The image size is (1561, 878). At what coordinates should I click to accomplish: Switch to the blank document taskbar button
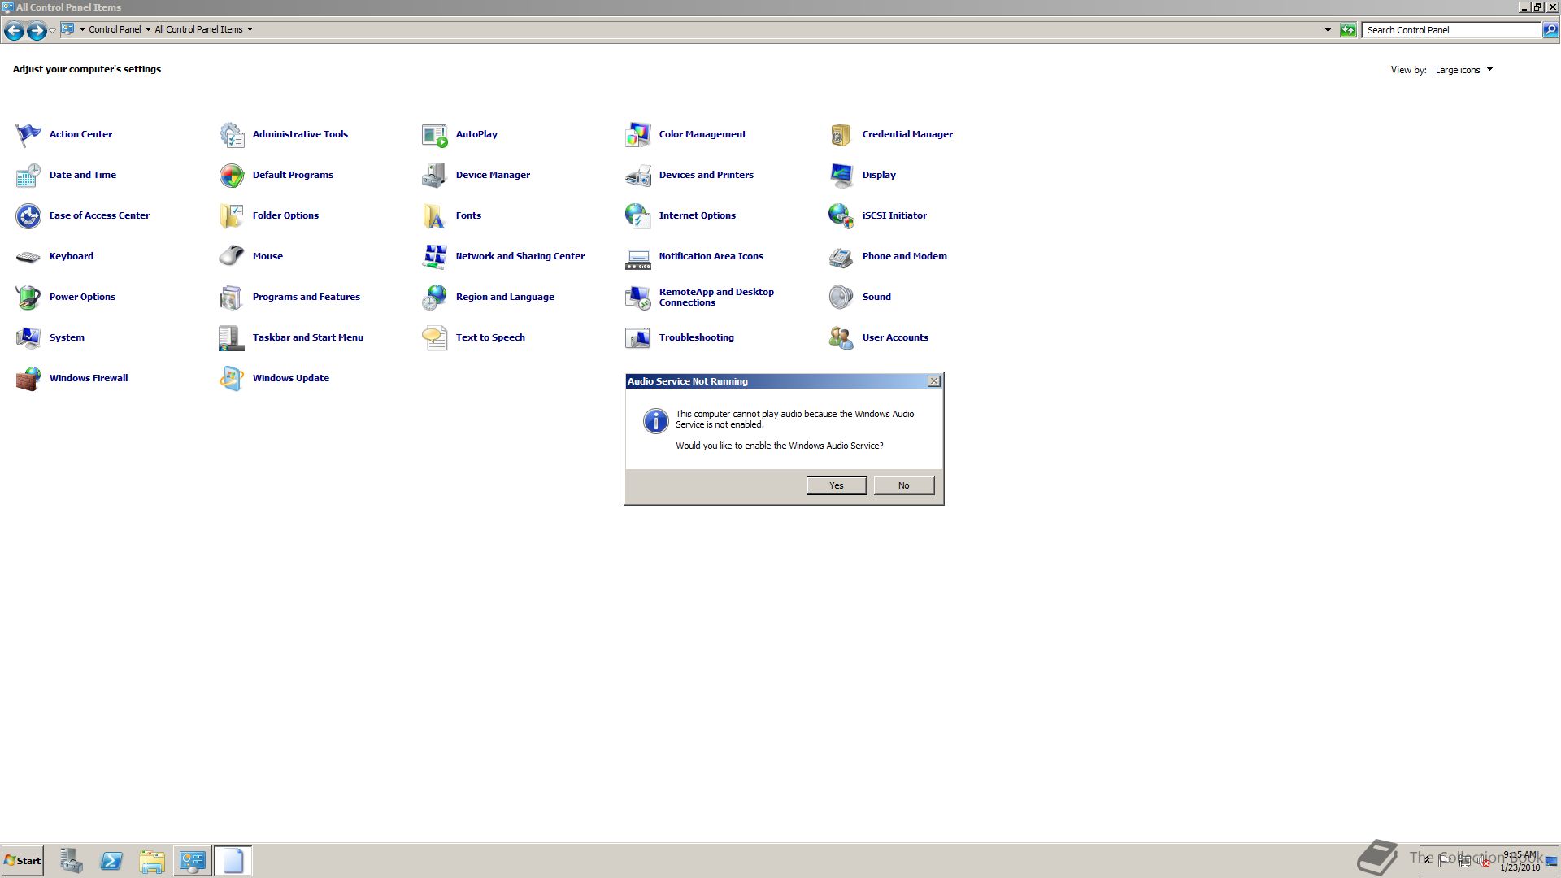(233, 861)
